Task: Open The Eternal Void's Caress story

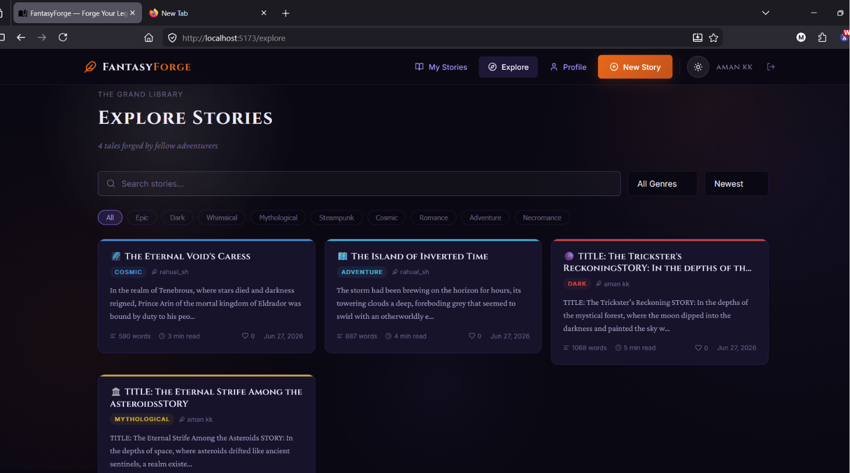Action: pos(187,256)
